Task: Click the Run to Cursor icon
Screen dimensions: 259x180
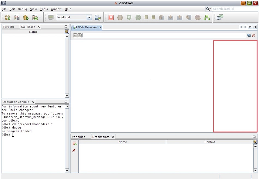Action: 189,17
